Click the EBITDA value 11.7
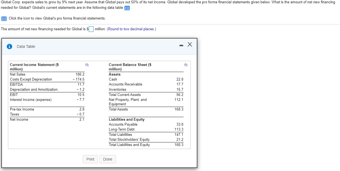The height and width of the screenshot is (171, 340). pos(81,84)
